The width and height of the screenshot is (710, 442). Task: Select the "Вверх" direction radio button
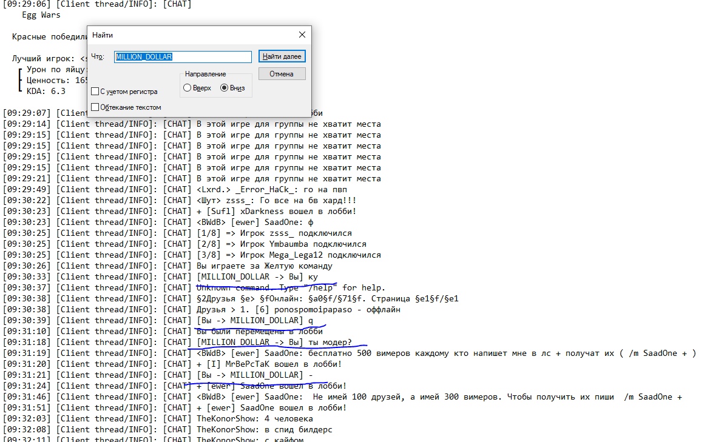tap(188, 88)
